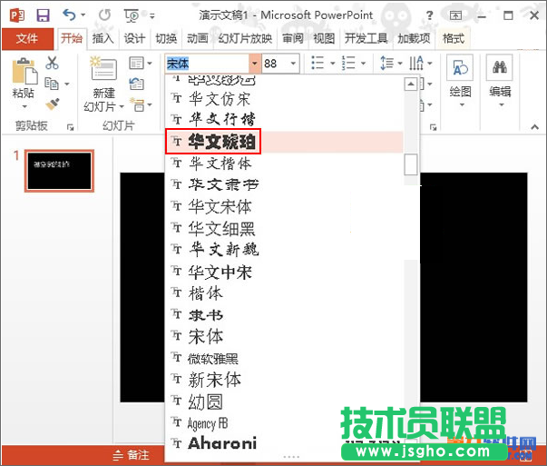Click the Cut scissors icon
This screenshot has width=547, height=466.
(52, 63)
